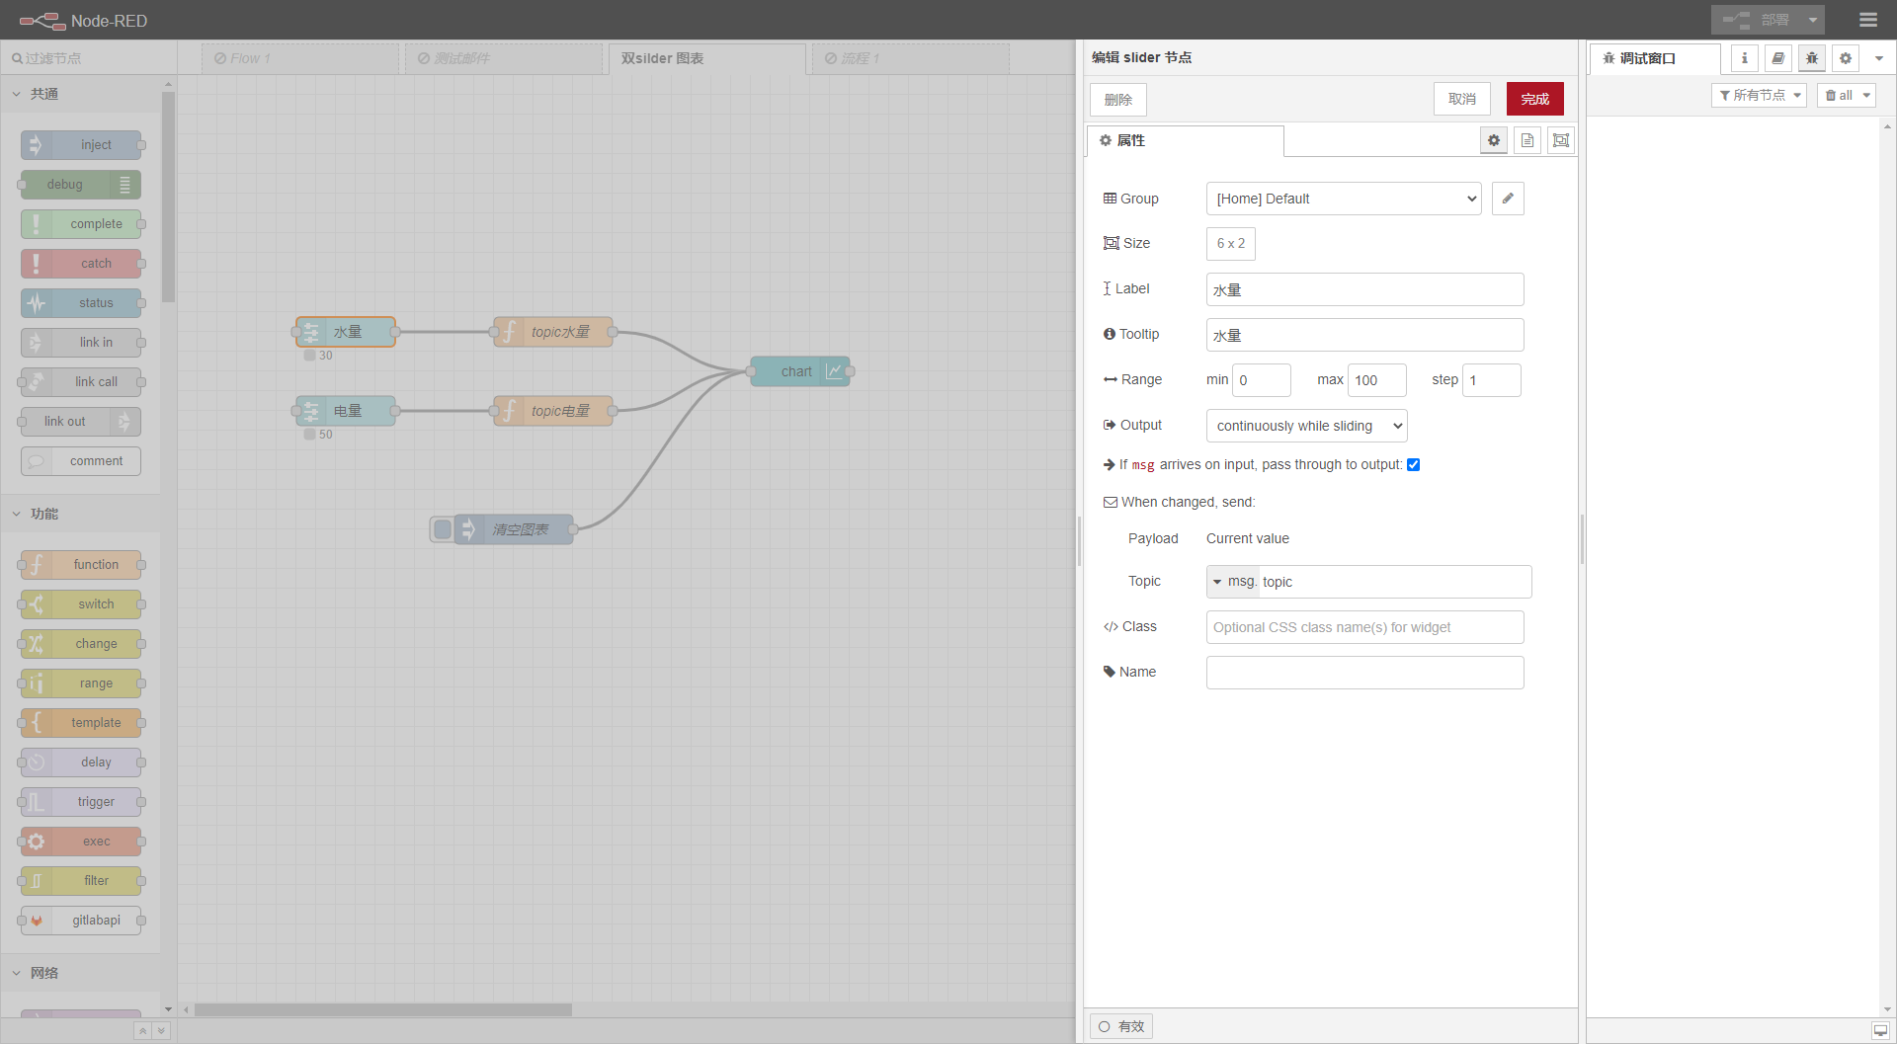1897x1044 pixels.
Task: Toggle the checkbox under the 电量 slider node
Action: (x=309, y=435)
